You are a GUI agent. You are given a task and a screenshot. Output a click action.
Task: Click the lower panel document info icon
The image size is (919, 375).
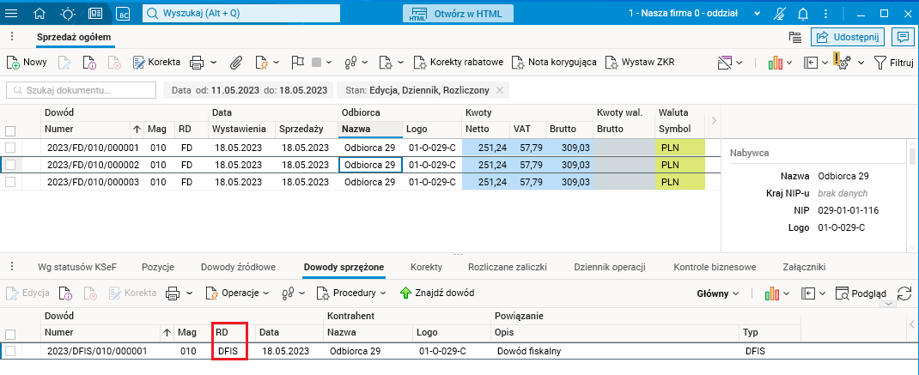tap(66, 293)
